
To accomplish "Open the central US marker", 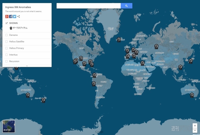I will coord(81,58).
